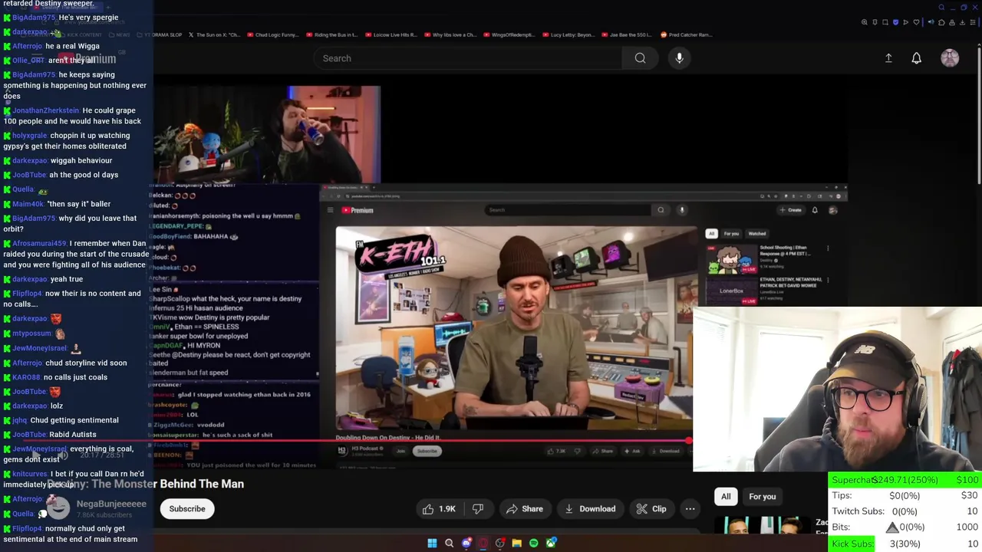The image size is (982, 552).
Task: Click the Create button in embedded video
Action: (x=790, y=210)
